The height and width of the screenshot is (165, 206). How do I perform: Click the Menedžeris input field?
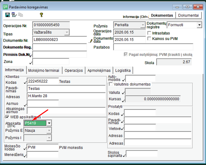[42, 155]
